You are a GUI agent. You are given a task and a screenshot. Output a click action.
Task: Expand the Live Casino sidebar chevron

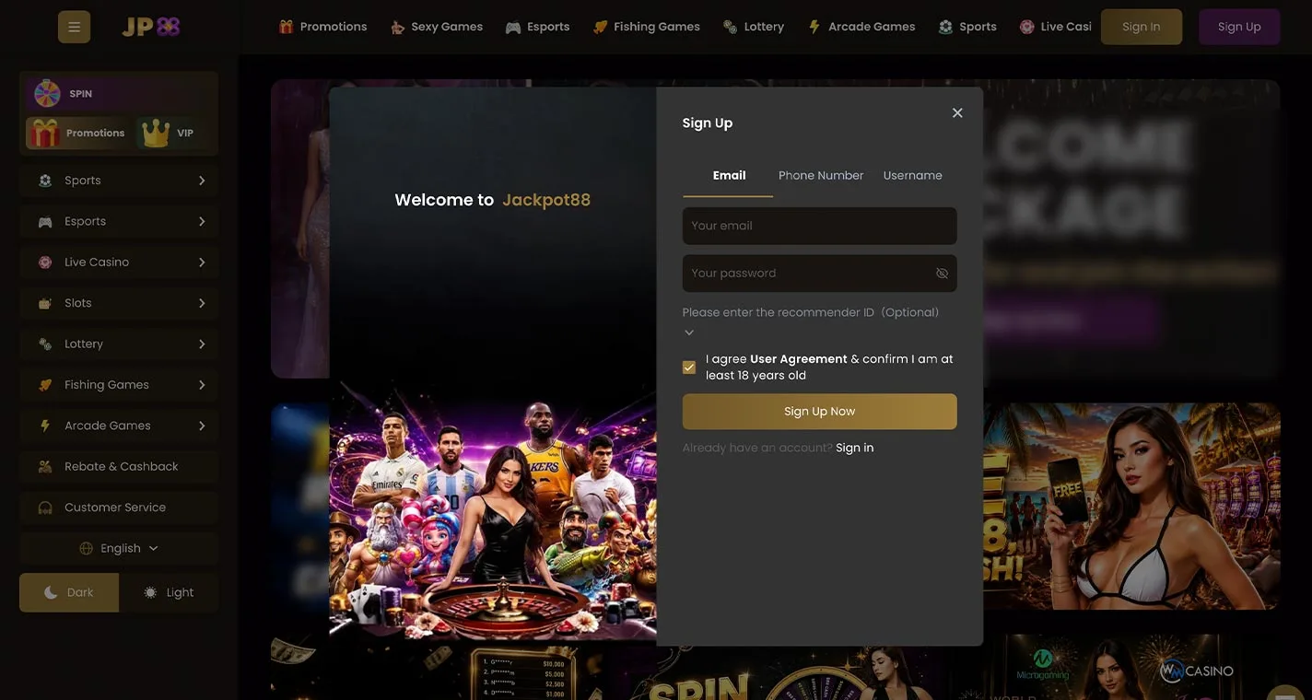pyautogui.click(x=202, y=262)
